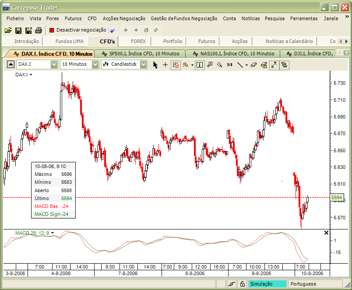Click the chart info (i) icon

pyautogui.click(x=200, y=64)
